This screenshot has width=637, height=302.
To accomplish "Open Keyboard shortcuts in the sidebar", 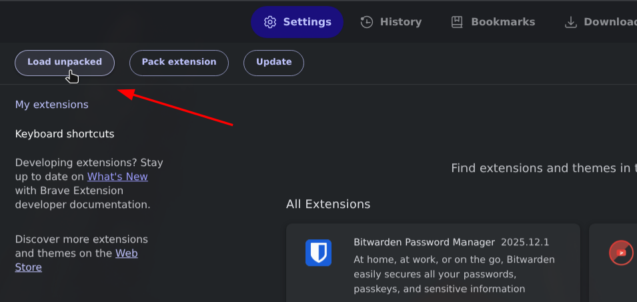I will coord(65,134).
